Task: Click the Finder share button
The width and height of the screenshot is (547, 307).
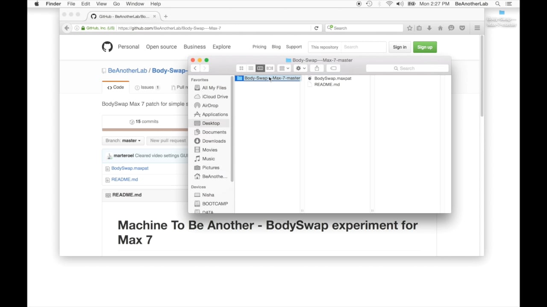Action: tap(317, 68)
